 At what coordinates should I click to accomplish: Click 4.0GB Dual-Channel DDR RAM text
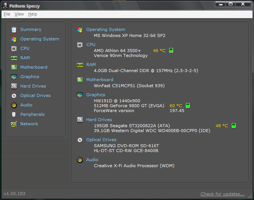coord(146,71)
